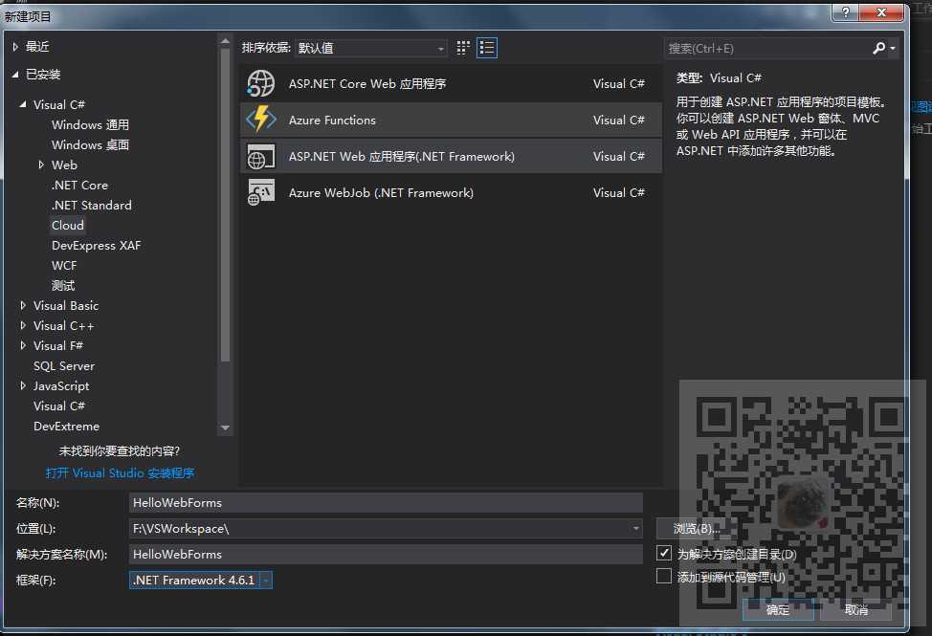
Task: Expand the Recent (最近) tree node
Action: 15,46
